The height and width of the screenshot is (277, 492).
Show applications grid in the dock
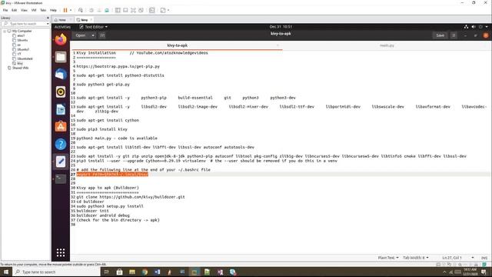pos(61,252)
